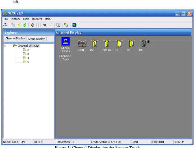Click the black T terminator marker

coord(148,42)
